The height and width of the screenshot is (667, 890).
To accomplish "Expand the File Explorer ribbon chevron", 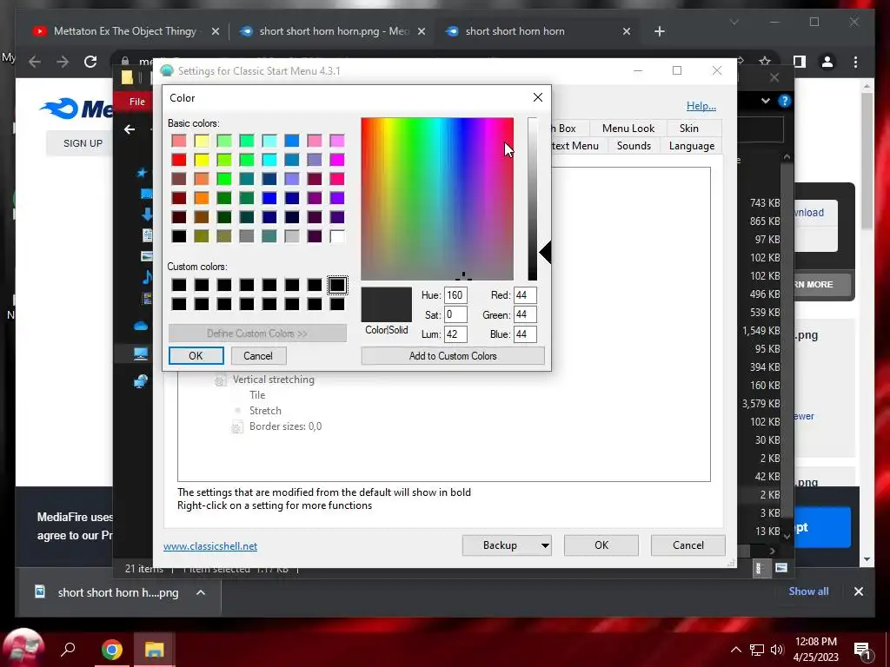I will [765, 101].
